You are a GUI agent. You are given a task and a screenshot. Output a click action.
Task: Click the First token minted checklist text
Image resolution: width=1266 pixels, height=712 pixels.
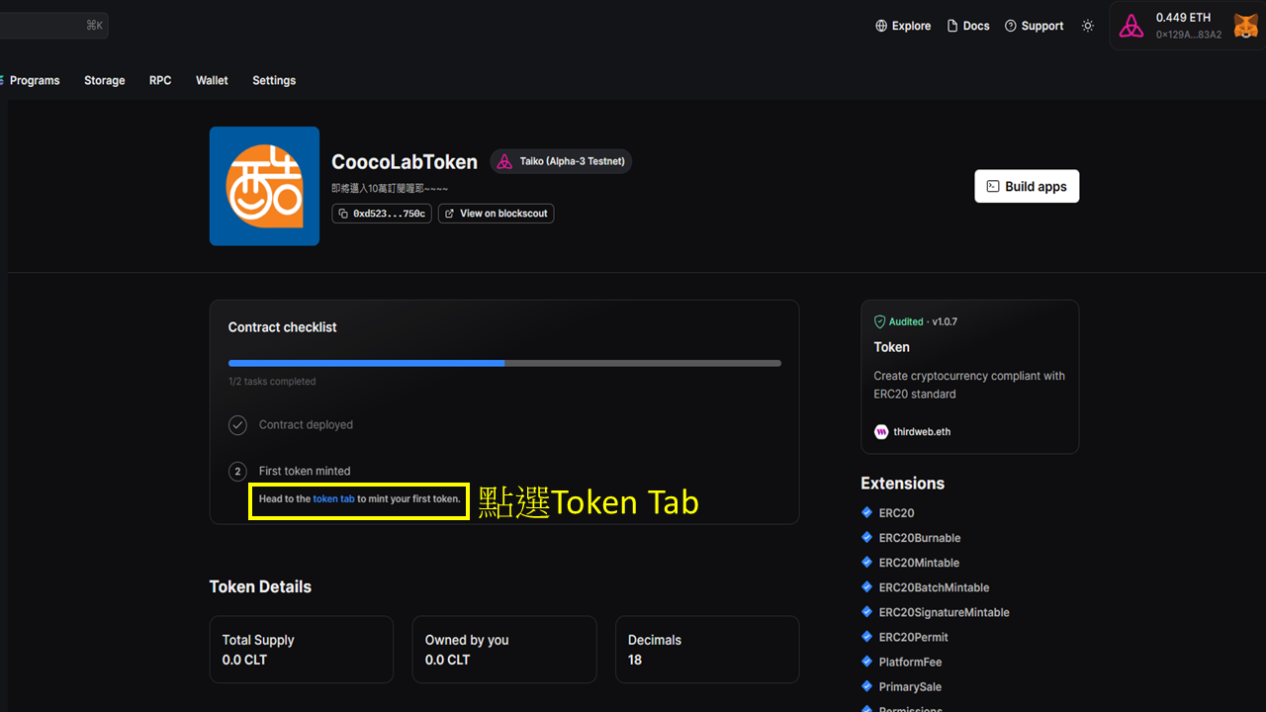point(305,472)
